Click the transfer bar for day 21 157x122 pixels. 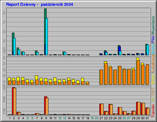pyautogui.click(x=101, y=109)
